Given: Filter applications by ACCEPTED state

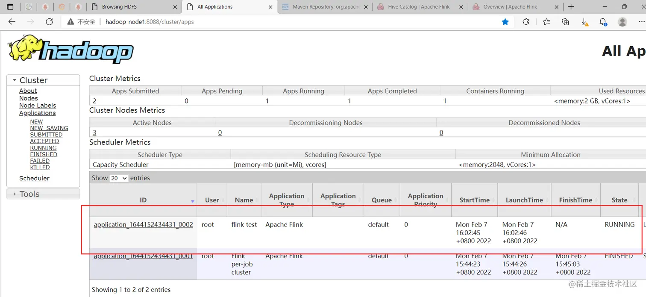Looking at the screenshot, I should click(44, 141).
